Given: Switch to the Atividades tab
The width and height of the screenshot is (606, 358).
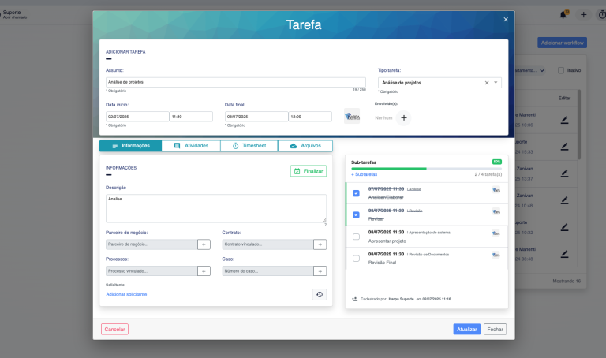Looking at the screenshot, I should coord(191,146).
